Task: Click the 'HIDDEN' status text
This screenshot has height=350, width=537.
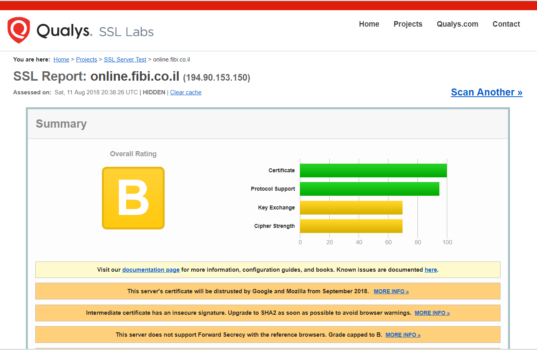Action: [154, 92]
